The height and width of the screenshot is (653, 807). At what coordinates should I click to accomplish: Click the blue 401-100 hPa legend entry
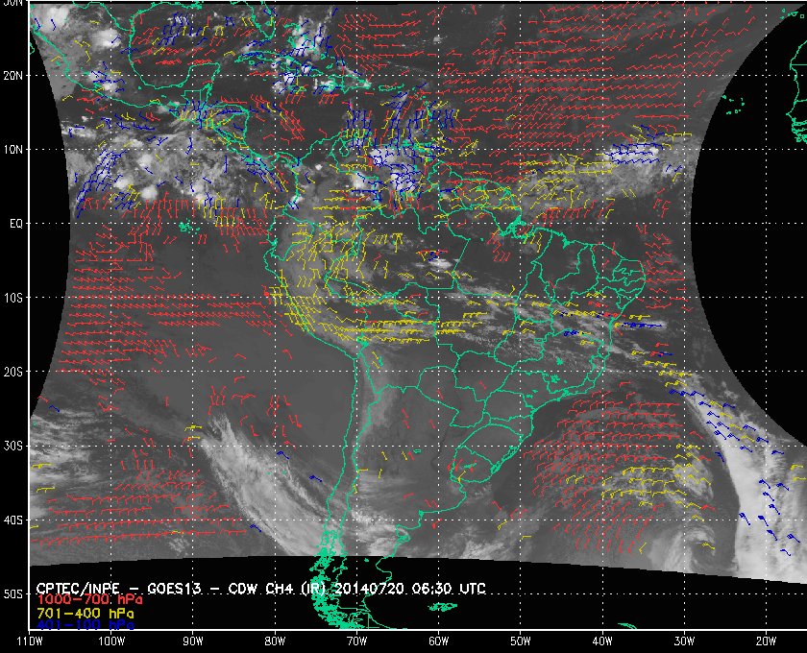pos(85,625)
